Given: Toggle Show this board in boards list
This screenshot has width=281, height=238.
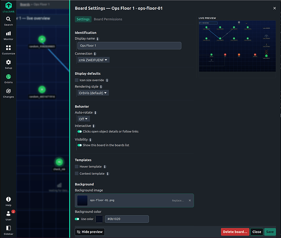Looking at the screenshot, I should [x=80, y=145].
